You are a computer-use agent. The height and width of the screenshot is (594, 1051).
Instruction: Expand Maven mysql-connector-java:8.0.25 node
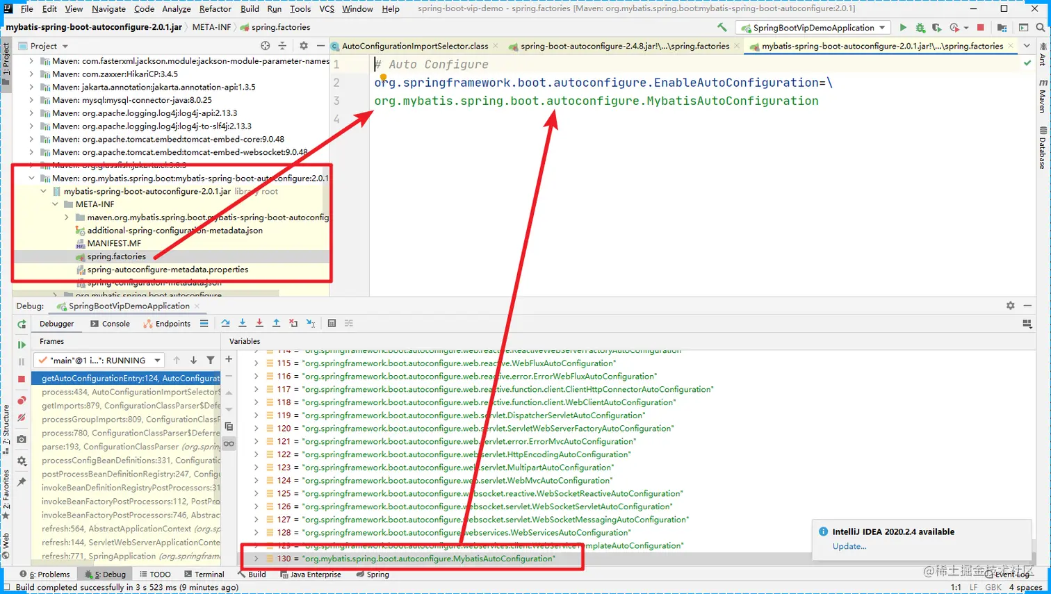pos(31,100)
